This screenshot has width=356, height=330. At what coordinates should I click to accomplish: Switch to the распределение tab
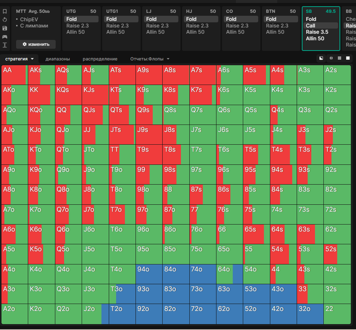[x=100, y=59]
